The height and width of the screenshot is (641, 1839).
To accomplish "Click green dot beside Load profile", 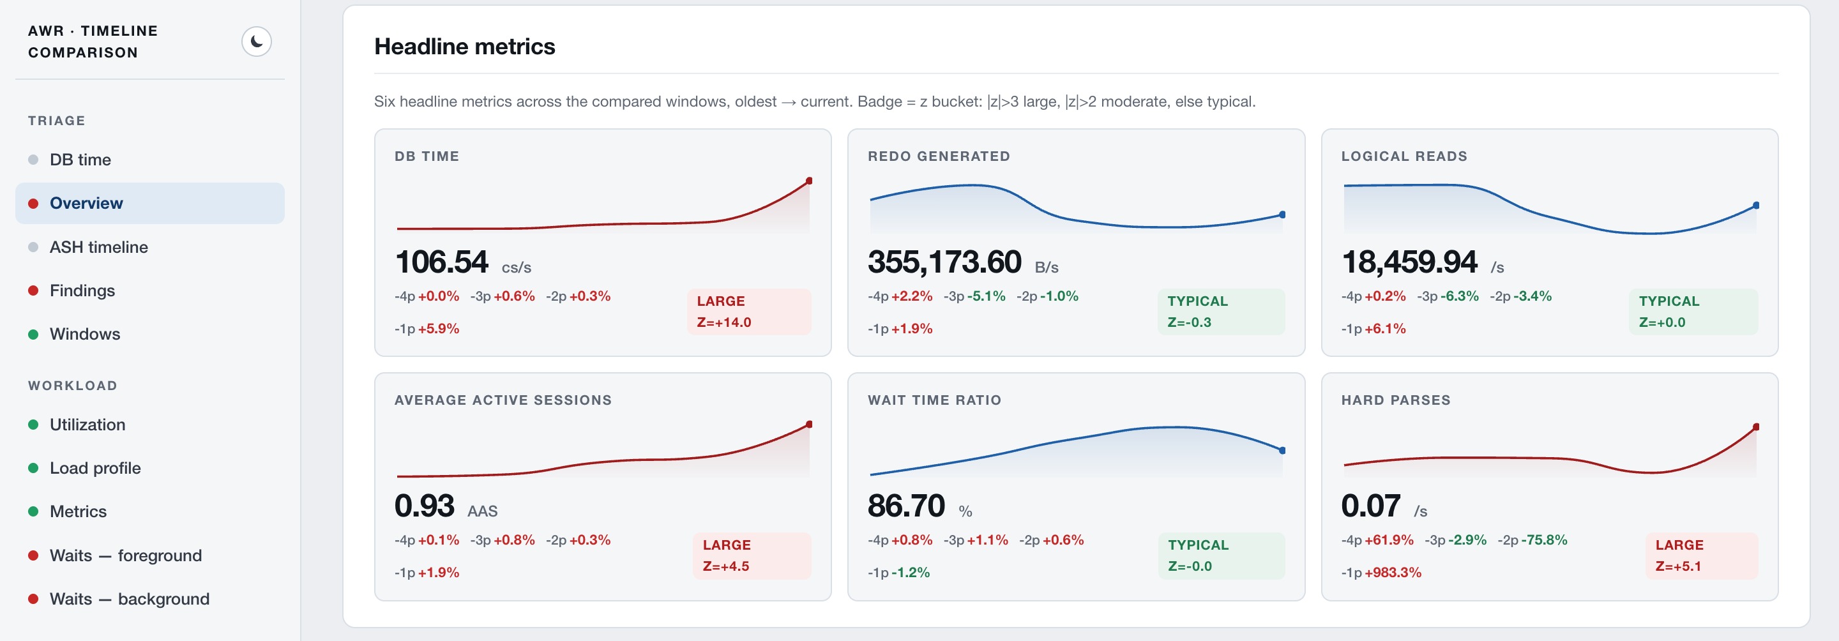I will (x=33, y=468).
